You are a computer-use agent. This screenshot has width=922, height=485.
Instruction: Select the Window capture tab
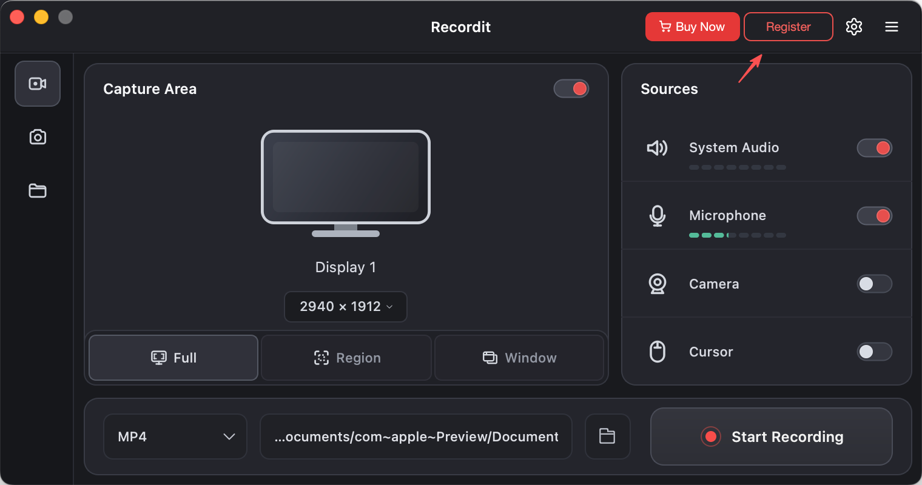click(x=519, y=358)
